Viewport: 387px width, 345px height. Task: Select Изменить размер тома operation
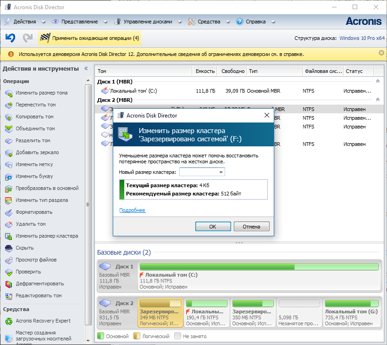[x=41, y=93]
